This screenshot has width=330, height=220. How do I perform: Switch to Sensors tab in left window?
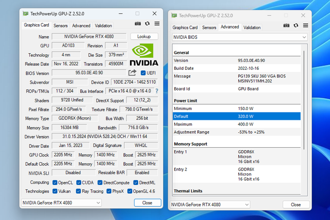(60, 26)
